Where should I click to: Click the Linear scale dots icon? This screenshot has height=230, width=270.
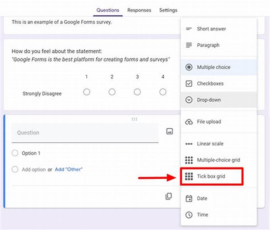189,144
